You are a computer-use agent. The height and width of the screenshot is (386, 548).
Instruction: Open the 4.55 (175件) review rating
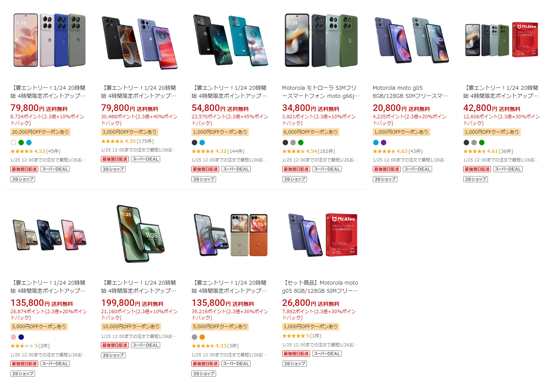pos(127,141)
